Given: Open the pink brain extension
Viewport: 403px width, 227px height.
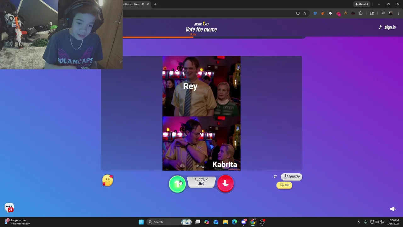Looking at the screenshot, I should 338,14.
